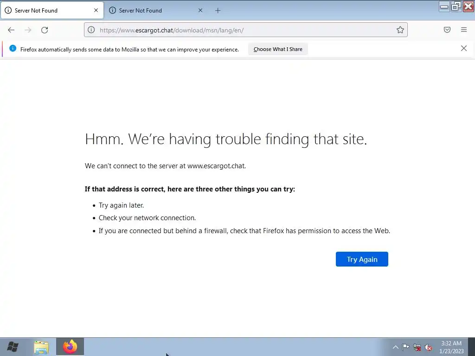
Task: Save page to Pocket
Action: click(447, 30)
